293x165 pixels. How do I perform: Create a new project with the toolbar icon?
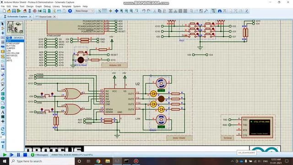4,11
